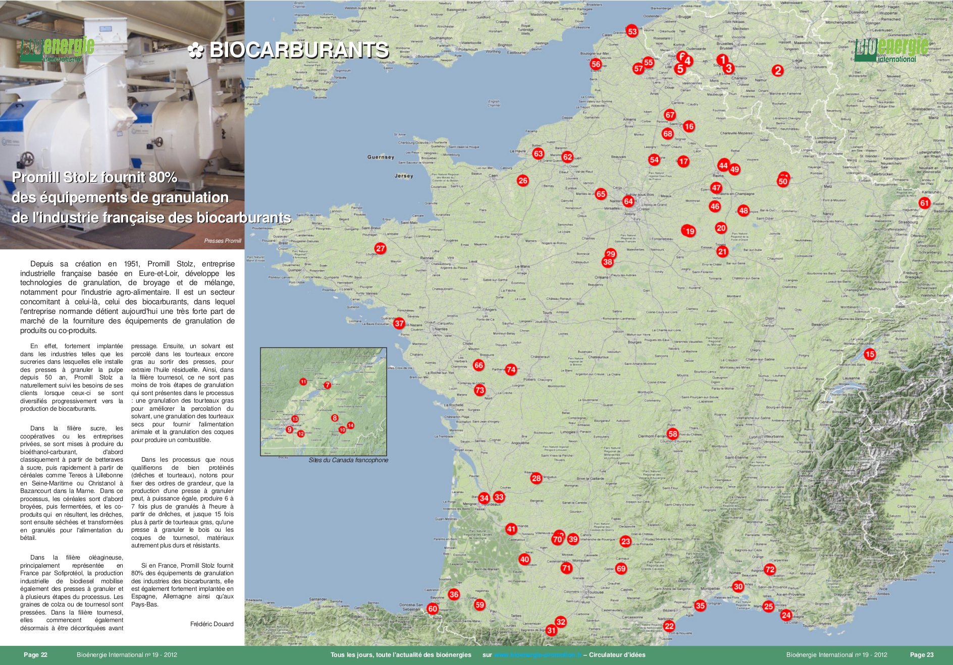Select map marker 56 on the northern coast
Screen dimensions: 953x665
596,64
